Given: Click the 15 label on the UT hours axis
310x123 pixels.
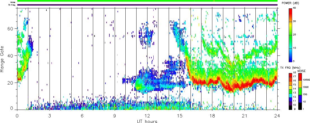Looking at the screenshot, I should 180,115.
